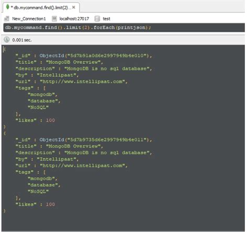Viewport: 248px width, 232px height.
Task: Click the second "url" intellipaat.com line
Action: [x=72, y=166]
